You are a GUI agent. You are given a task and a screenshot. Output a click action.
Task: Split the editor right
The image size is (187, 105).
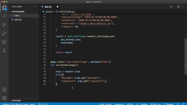178,7
